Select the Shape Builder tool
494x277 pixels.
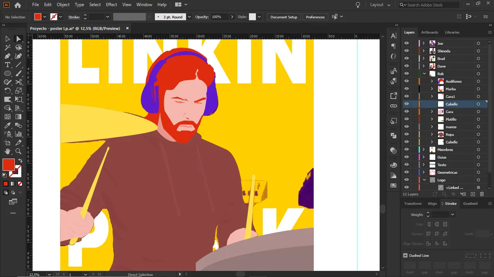click(x=7, y=108)
